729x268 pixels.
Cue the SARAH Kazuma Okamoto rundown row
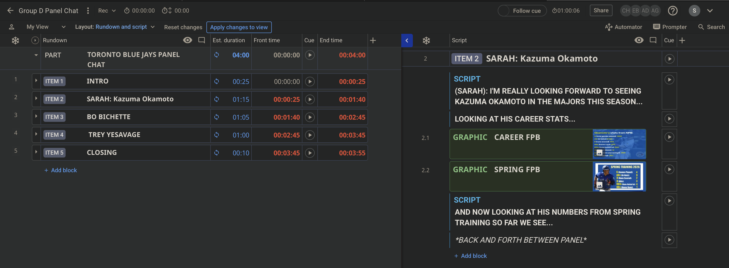(310, 99)
